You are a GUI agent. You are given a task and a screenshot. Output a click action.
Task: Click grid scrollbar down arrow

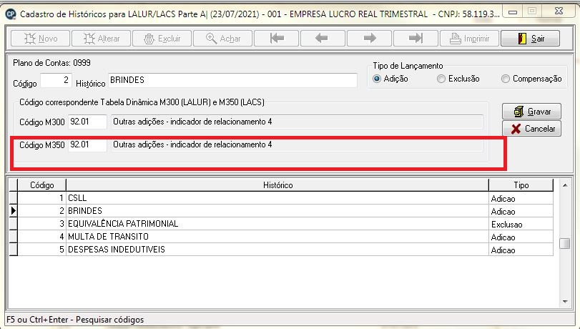565,302
